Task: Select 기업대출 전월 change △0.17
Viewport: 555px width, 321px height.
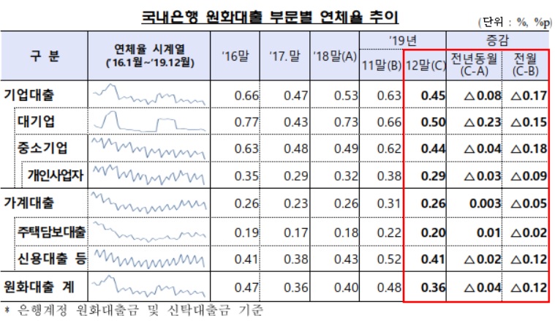Action: pyautogui.click(x=529, y=96)
